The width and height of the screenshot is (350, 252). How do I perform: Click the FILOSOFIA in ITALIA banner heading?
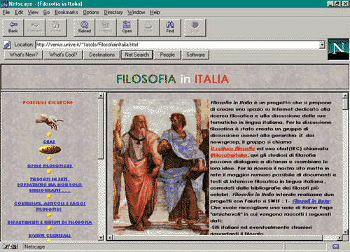point(173,79)
